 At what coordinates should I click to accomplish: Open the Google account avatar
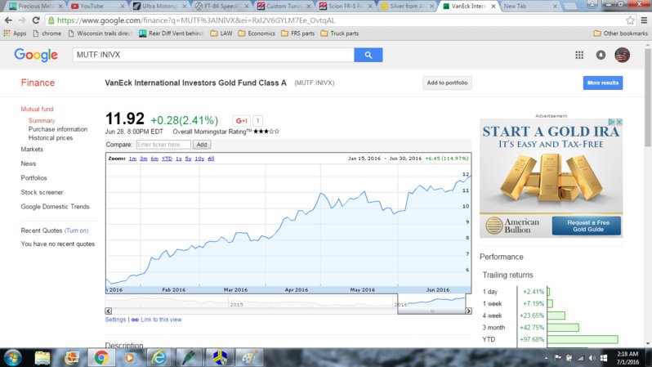622,55
